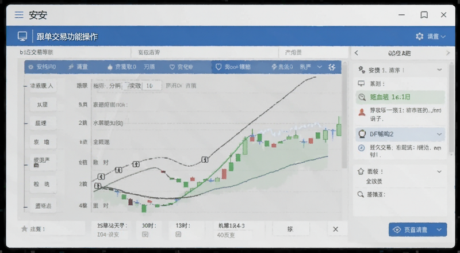Go forward with the right panel's right arrow

click(x=448, y=53)
